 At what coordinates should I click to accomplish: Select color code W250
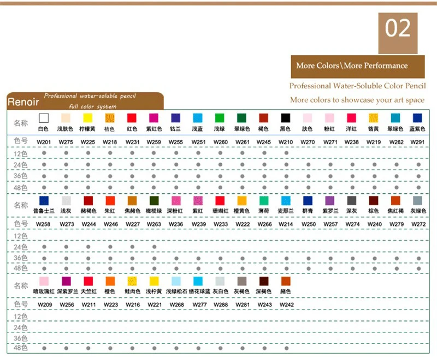click(x=309, y=224)
